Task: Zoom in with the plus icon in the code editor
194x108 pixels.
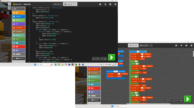Action: 105,59
